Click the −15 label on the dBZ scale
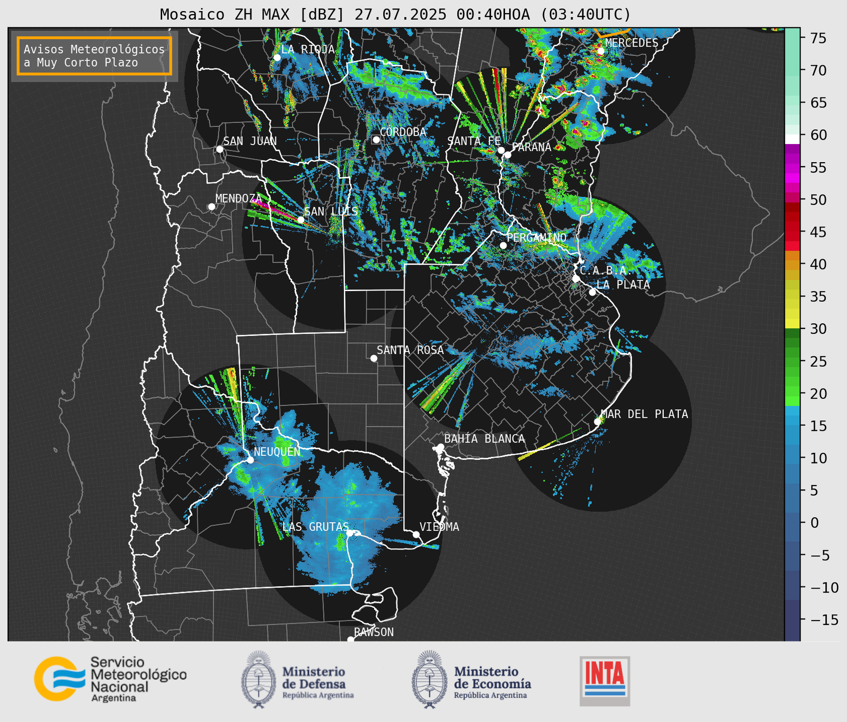This screenshot has height=722, width=847. (824, 620)
